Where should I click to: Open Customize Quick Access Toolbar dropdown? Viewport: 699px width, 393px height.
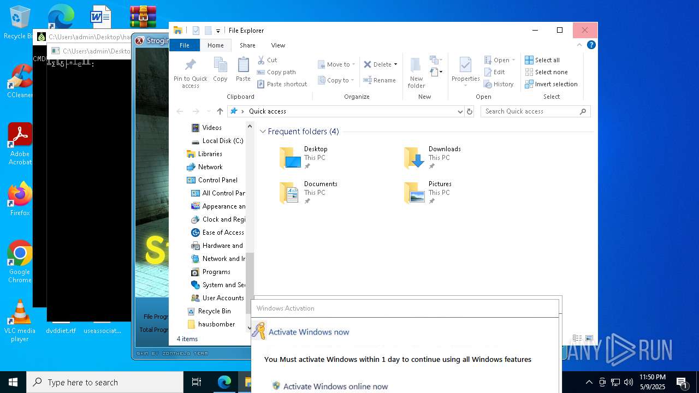coord(218,31)
